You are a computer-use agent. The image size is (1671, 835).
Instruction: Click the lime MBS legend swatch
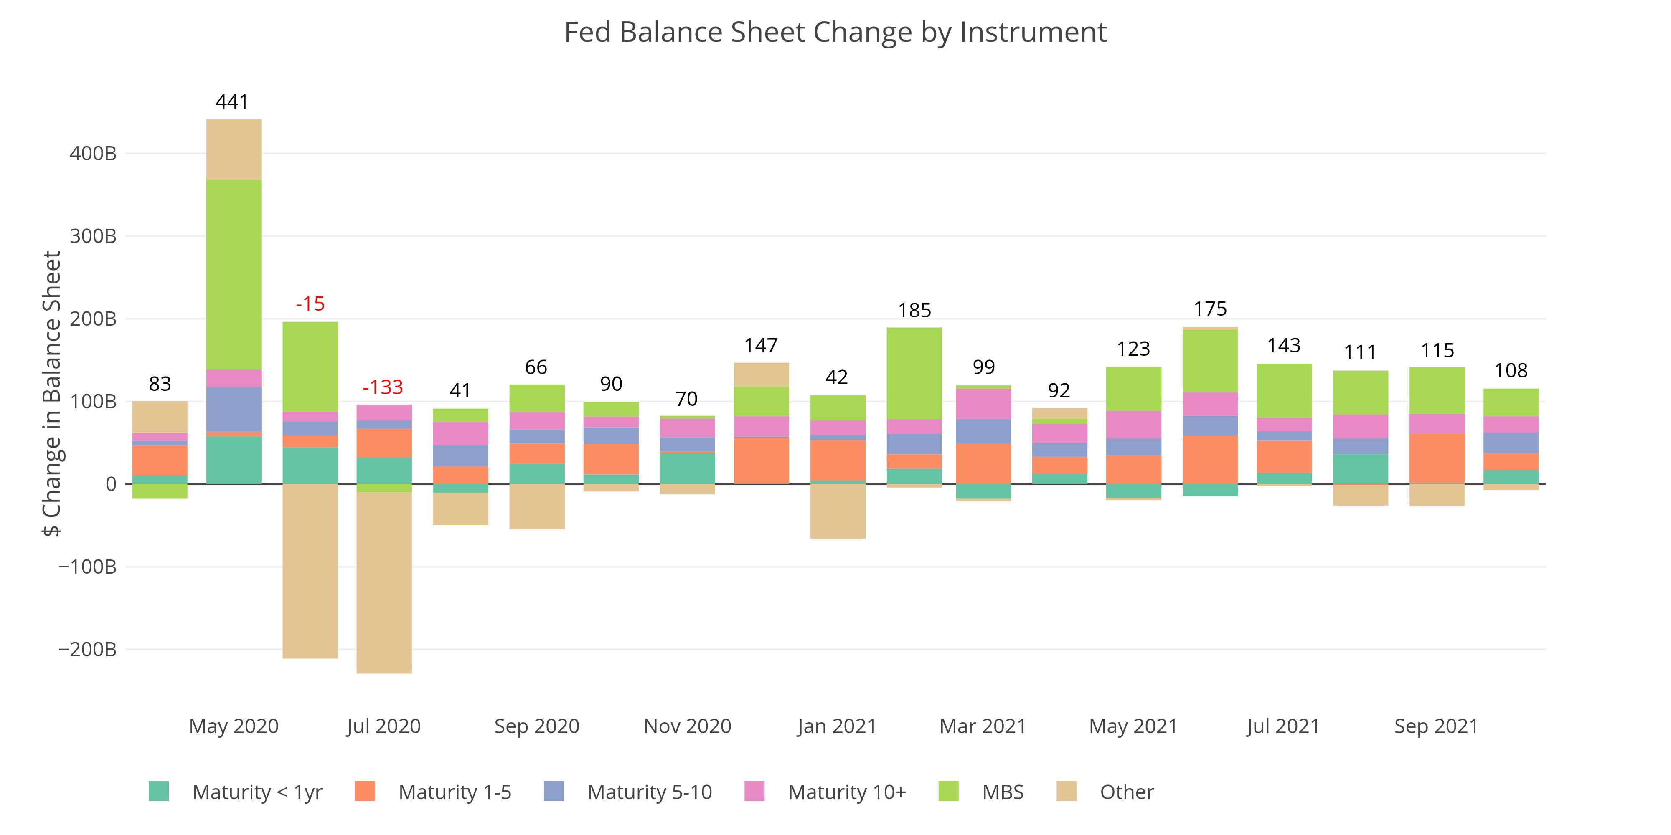[x=948, y=792]
